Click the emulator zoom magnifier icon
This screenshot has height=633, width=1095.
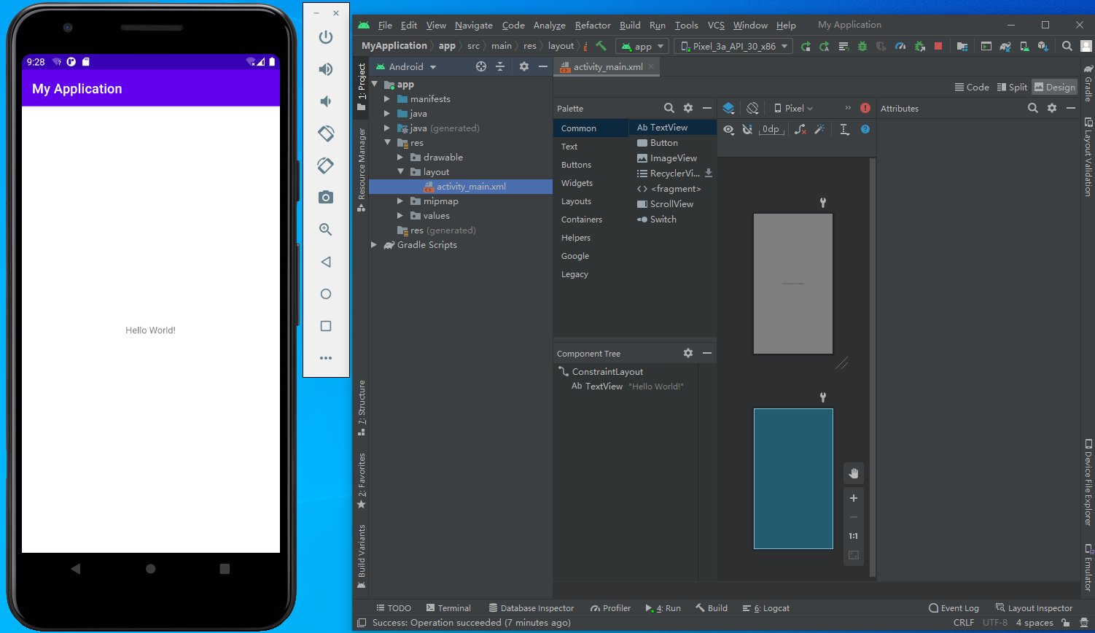[326, 230]
